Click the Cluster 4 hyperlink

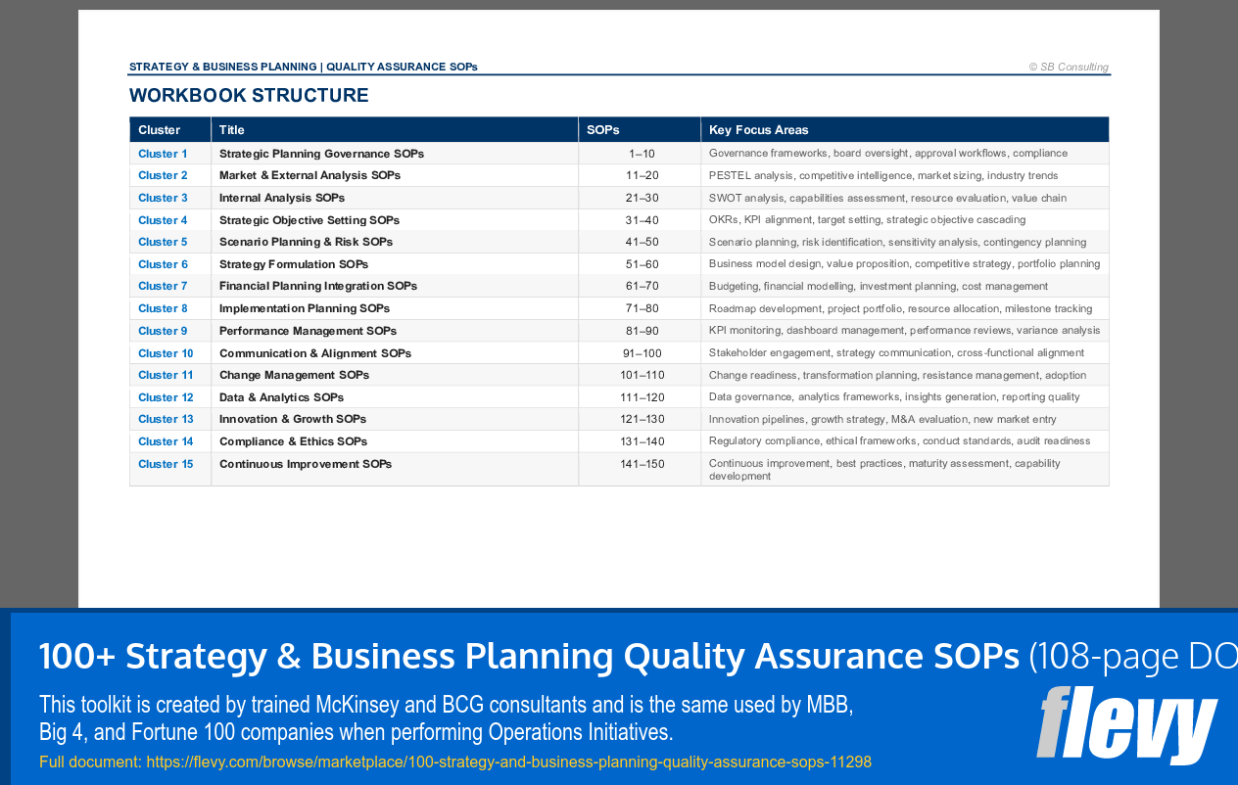coord(162,219)
